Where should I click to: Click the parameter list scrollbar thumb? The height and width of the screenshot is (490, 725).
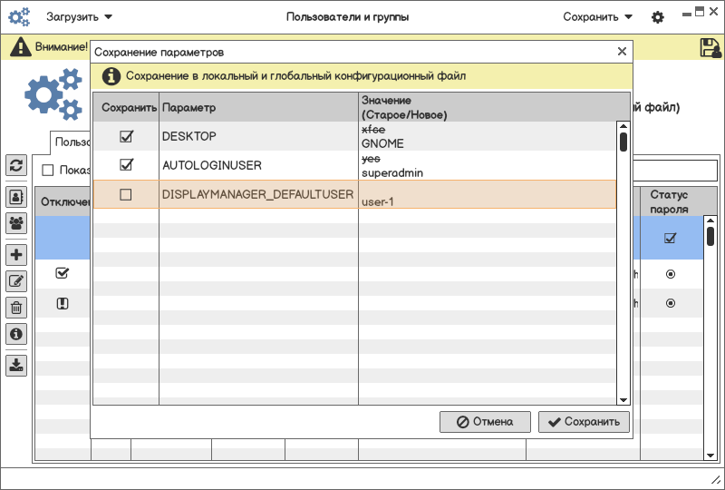[x=623, y=142]
